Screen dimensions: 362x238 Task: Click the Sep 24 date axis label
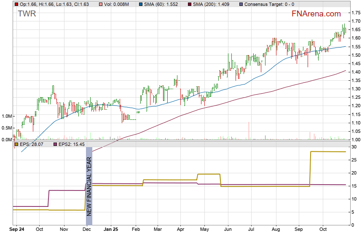tap(17, 230)
